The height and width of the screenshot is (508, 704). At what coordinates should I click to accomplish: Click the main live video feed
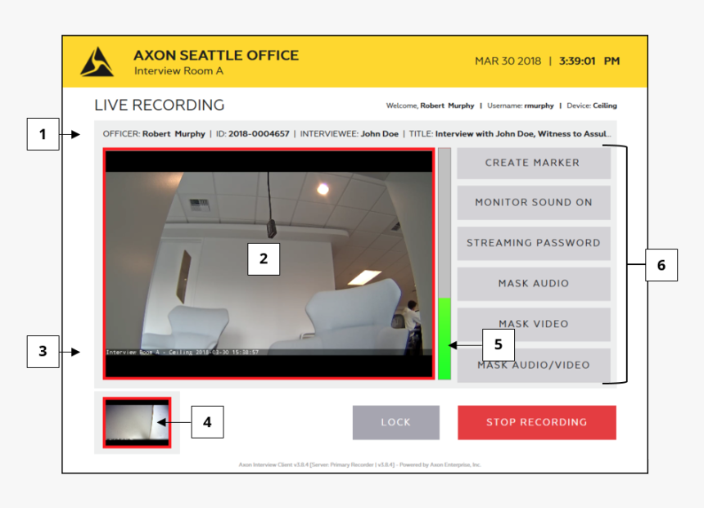(x=269, y=264)
